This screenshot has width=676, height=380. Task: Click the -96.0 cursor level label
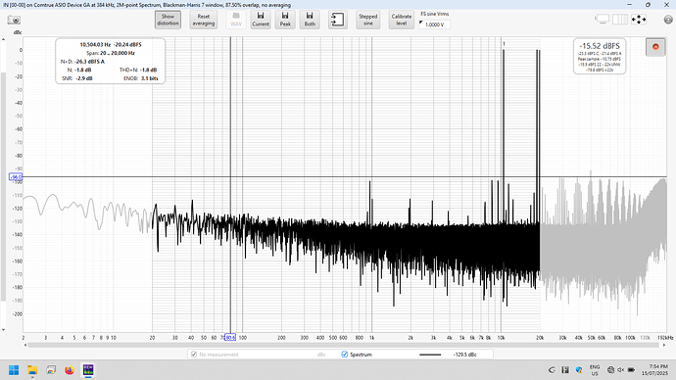coord(16,177)
